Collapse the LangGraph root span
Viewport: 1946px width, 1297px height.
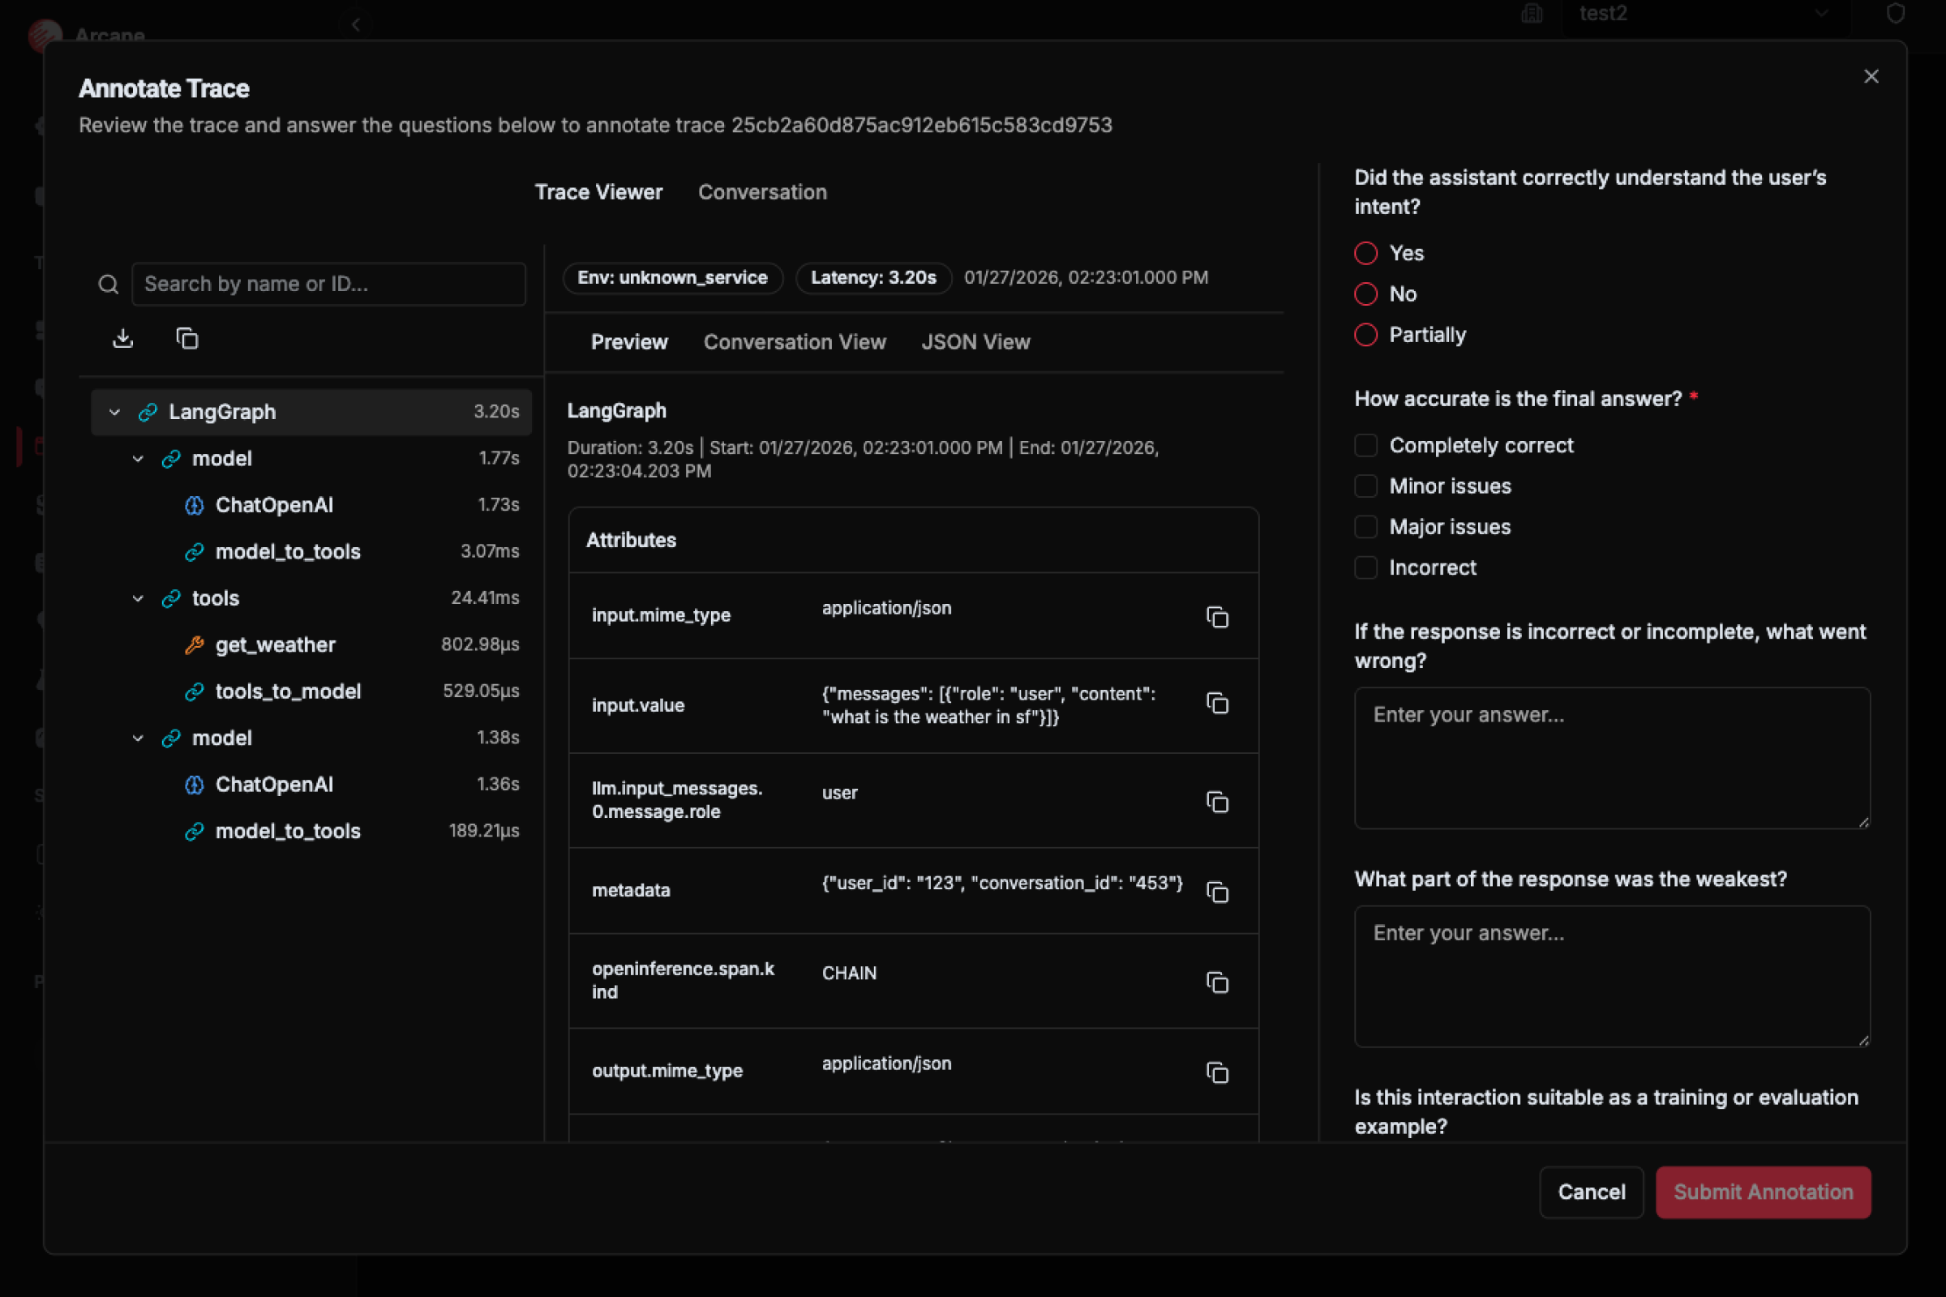click(x=115, y=412)
